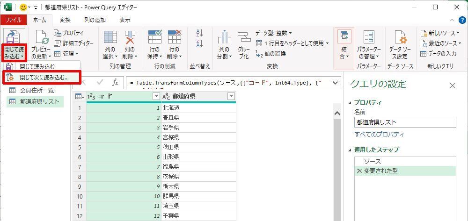Select the ソース step
The image size is (468, 221).
coord(405,162)
